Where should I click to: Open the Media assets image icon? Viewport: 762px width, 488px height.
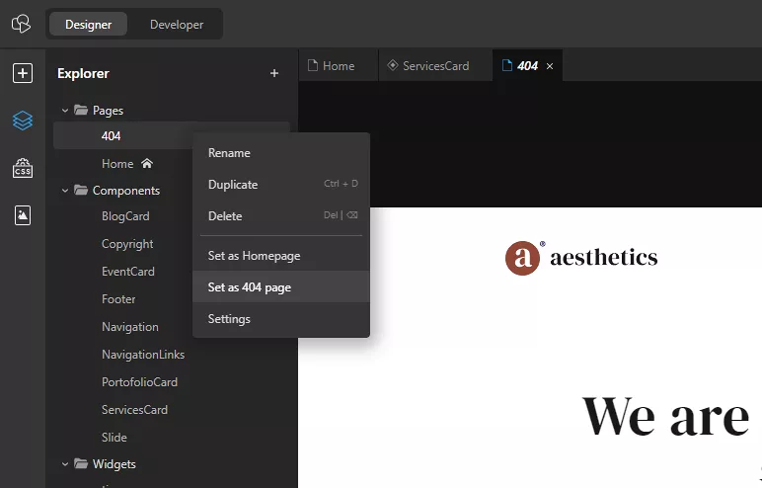[22, 215]
